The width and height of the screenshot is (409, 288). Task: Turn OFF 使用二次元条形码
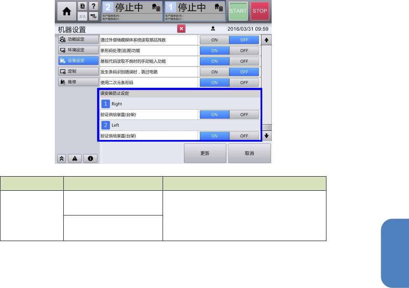244,83
